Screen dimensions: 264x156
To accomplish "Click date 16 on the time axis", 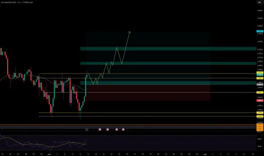I will (x=127, y=154).
